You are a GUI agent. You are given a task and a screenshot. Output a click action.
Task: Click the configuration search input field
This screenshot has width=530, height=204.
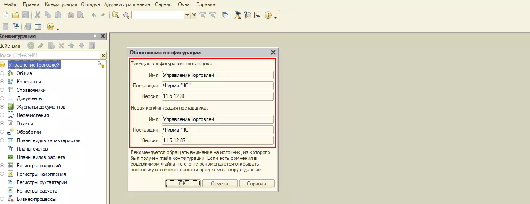click(x=49, y=55)
